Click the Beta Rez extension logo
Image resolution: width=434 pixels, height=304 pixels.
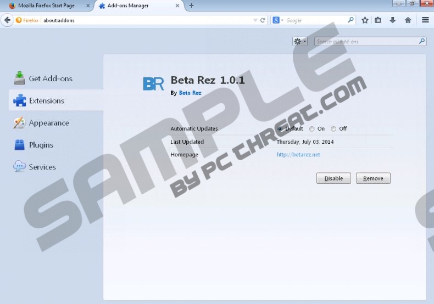coord(153,83)
